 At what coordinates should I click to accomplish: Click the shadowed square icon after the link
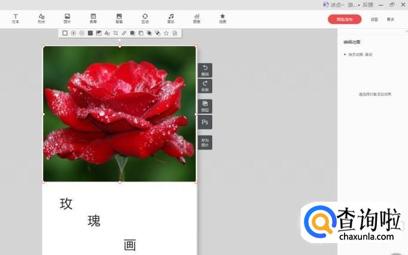coord(132,33)
